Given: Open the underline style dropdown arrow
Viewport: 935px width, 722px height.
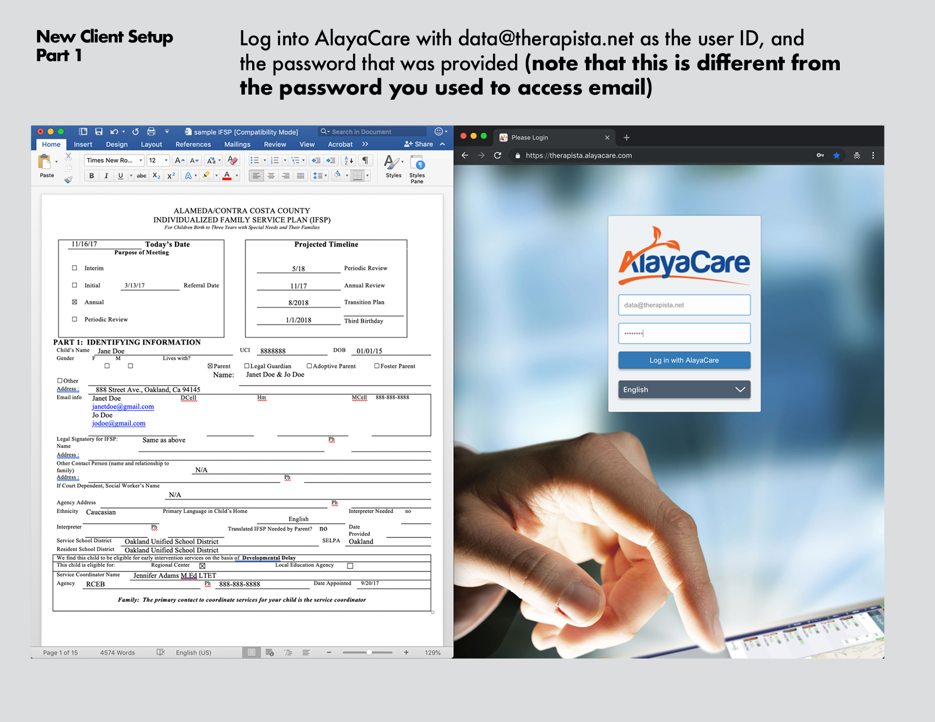Looking at the screenshot, I should [131, 176].
